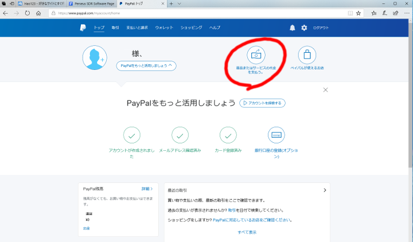The image size is (413, 242).
Task: Switch to the Hao123 tab
Action: [x=41, y=3]
